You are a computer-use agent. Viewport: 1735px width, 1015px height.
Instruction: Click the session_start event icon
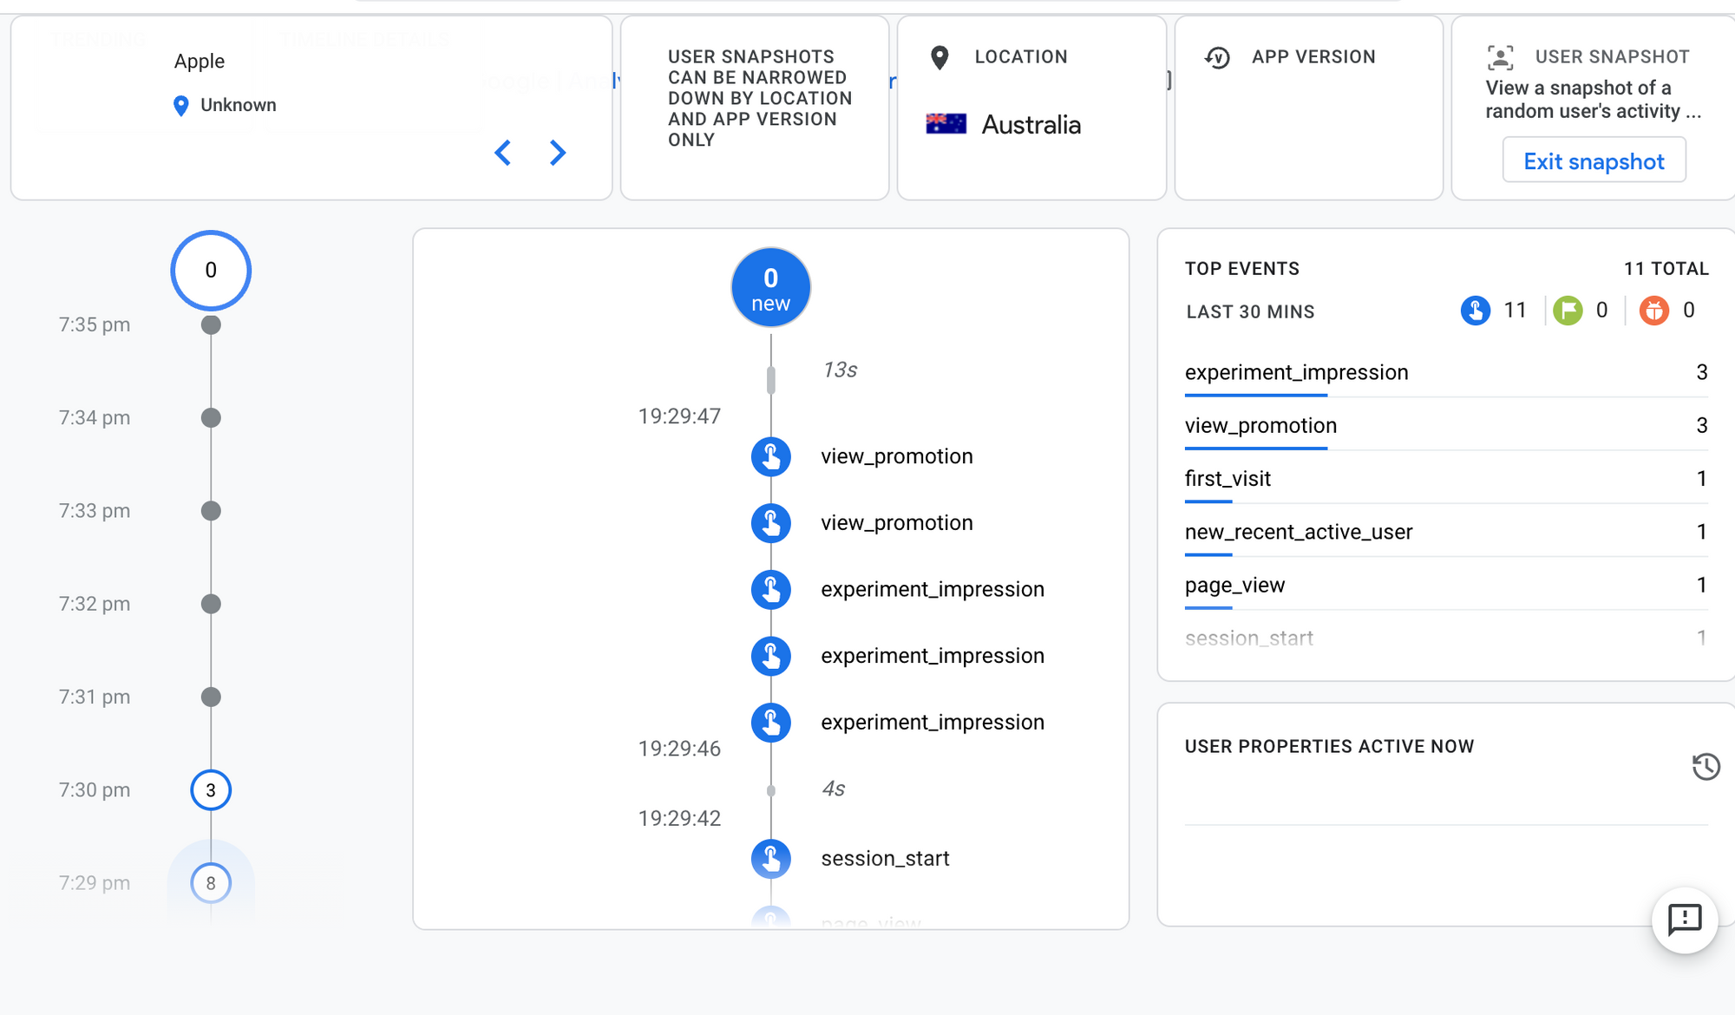[771, 858]
